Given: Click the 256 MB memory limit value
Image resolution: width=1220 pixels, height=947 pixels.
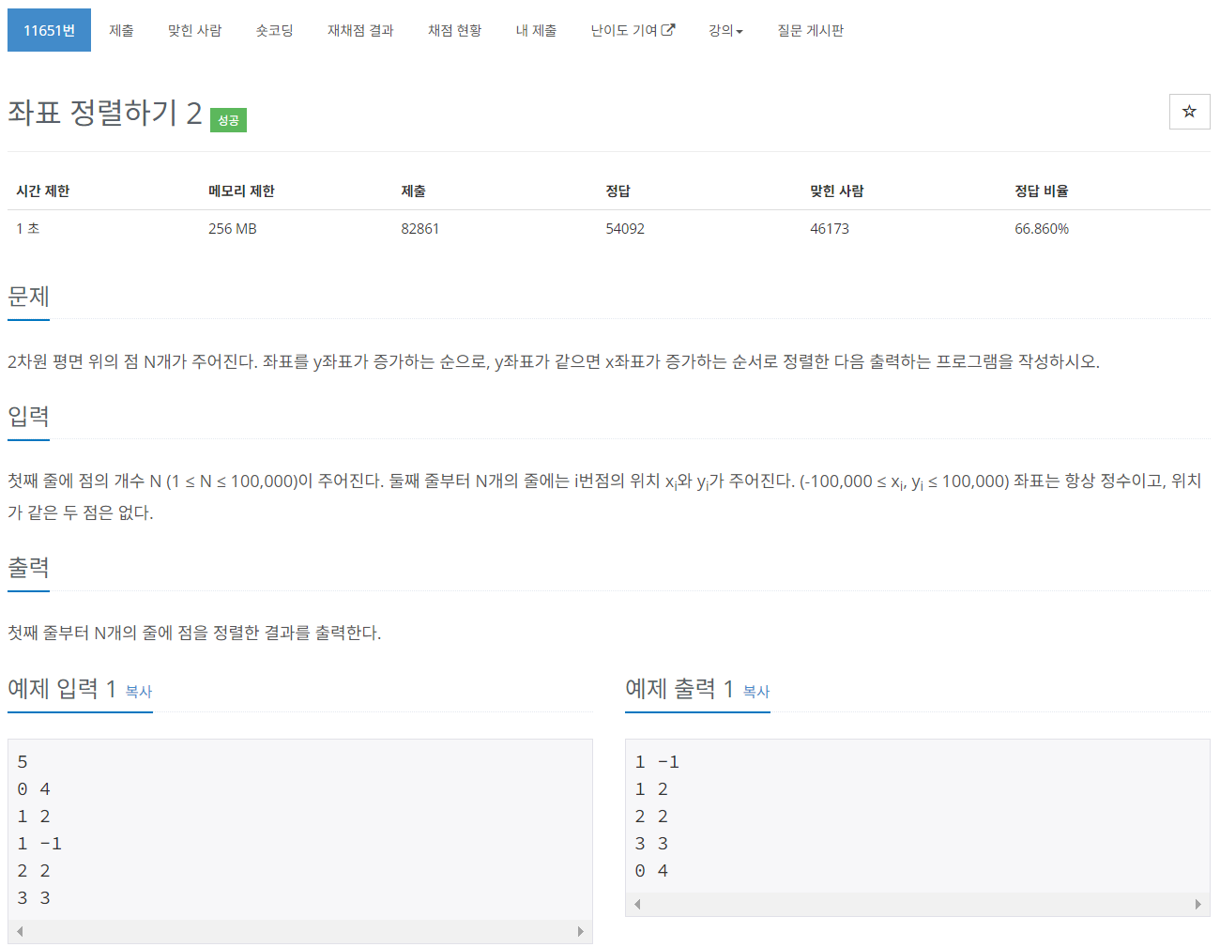Looking at the screenshot, I should point(233,229).
